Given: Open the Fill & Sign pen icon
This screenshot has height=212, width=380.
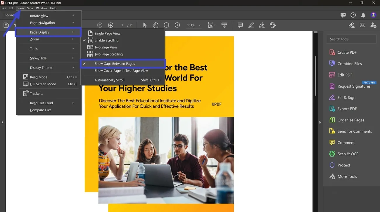Looking at the screenshot, I should click(262, 25).
